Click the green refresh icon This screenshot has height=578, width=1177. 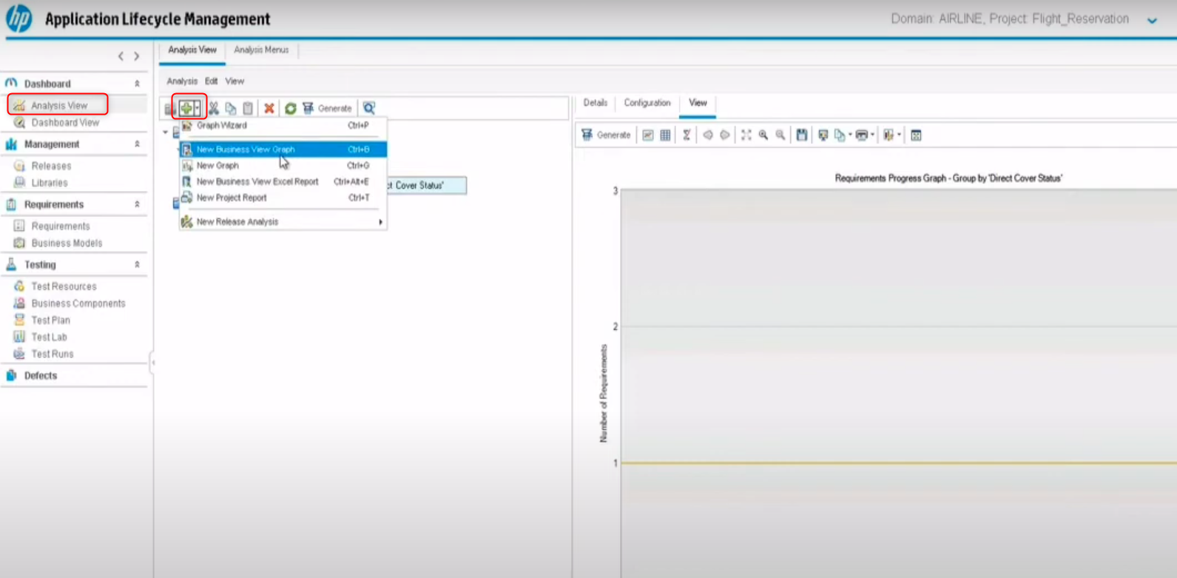291,108
